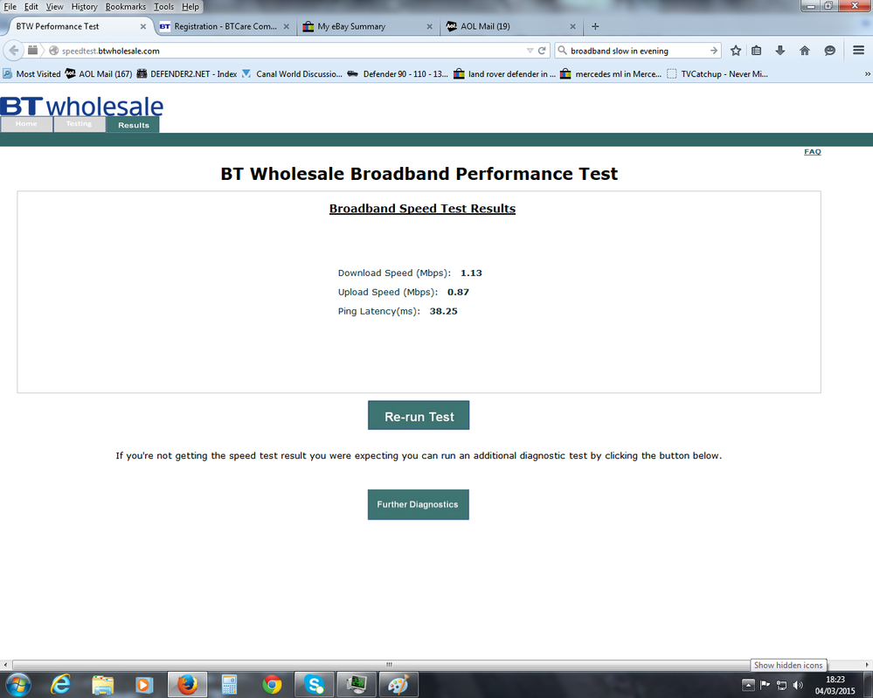Open Most Visited bookmark folder
The width and height of the screenshot is (873, 698).
click(31, 74)
